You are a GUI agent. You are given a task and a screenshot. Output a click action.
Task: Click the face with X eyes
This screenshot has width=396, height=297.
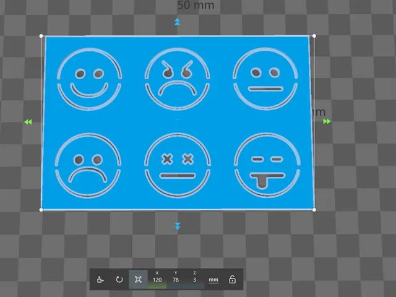tap(178, 165)
